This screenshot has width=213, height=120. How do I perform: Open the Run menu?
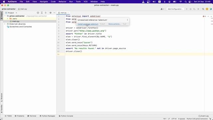pyautogui.click(x=71, y=2)
